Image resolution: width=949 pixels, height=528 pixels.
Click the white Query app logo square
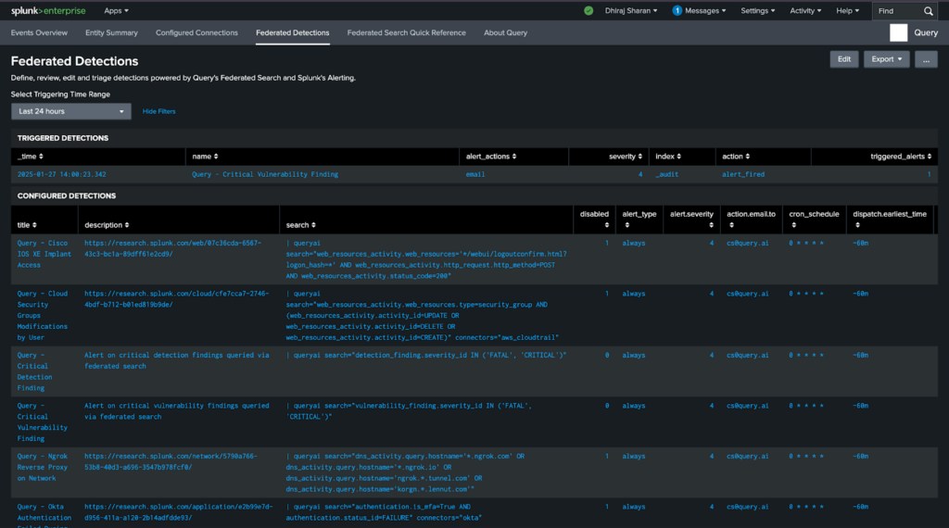tap(898, 32)
